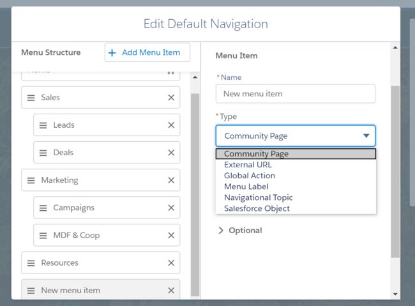Expand the Optional section
Screen dimensions: 415x306
pos(240,231)
